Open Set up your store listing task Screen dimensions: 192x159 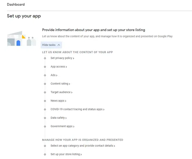[66, 154]
